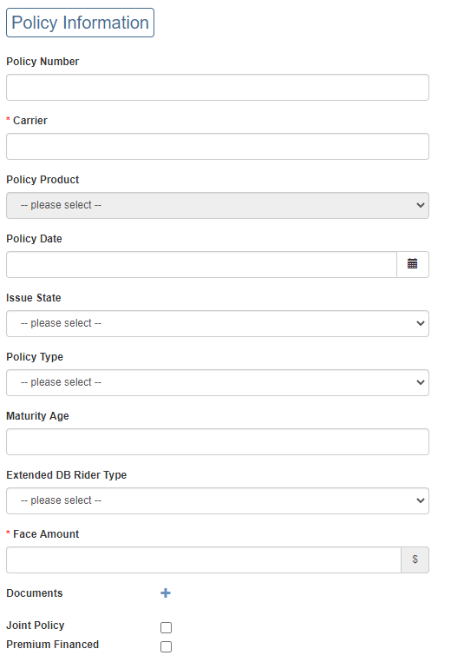Expand the Extended DB Rider Type dropdown
451x662 pixels.
218,500
